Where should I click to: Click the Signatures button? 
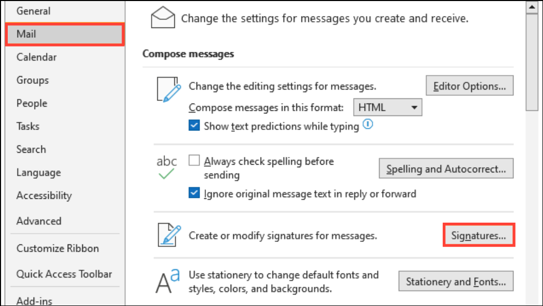(478, 235)
